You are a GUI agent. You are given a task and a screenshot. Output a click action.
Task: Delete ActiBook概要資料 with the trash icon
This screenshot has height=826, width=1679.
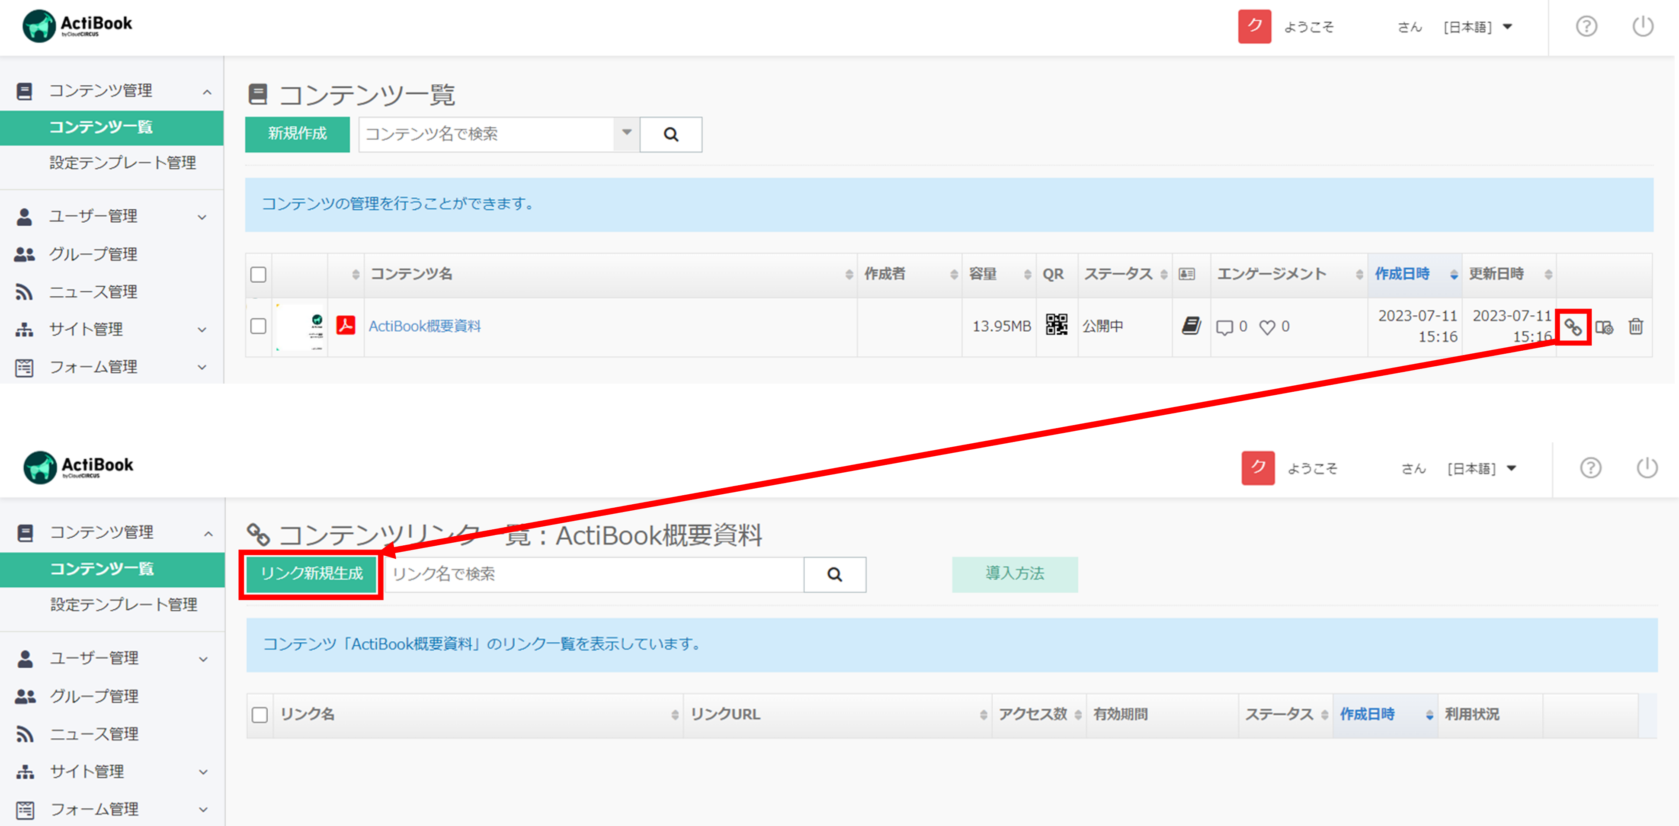(x=1635, y=326)
